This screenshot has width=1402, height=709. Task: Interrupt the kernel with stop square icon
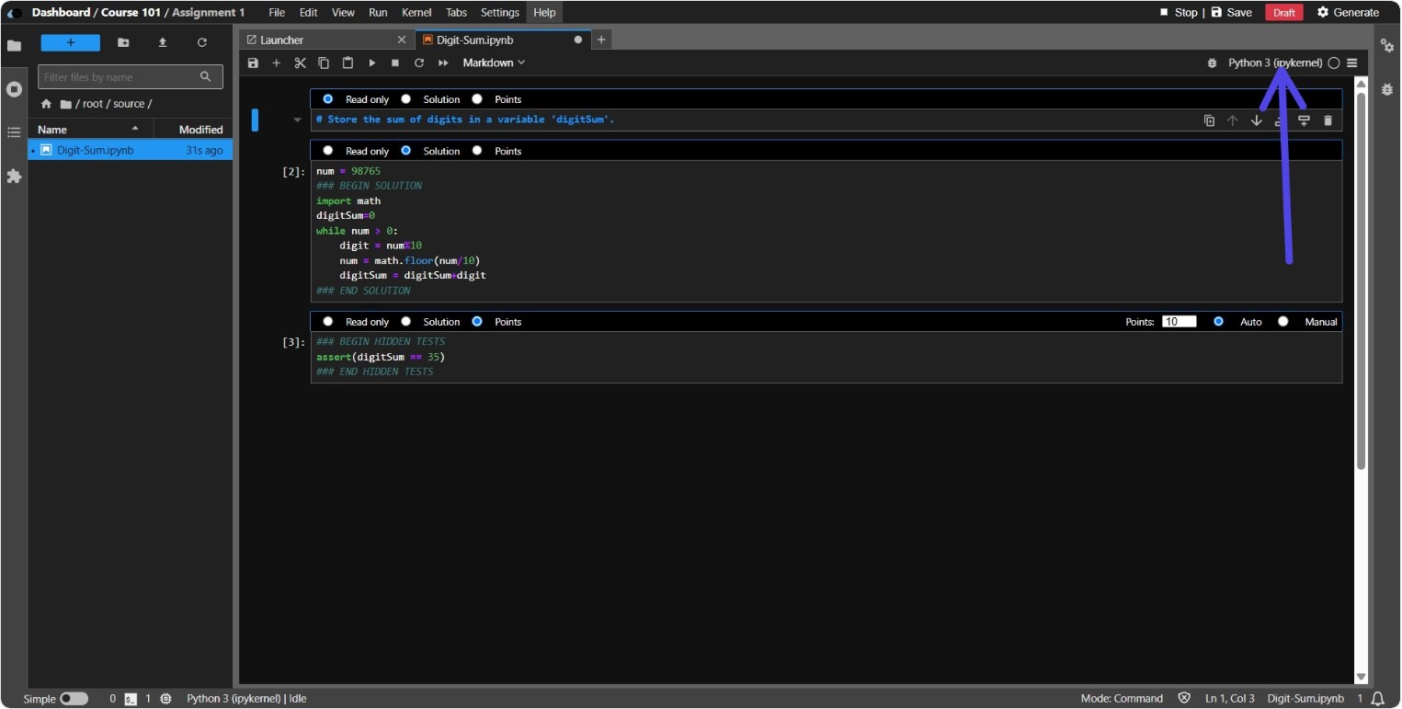(x=395, y=63)
